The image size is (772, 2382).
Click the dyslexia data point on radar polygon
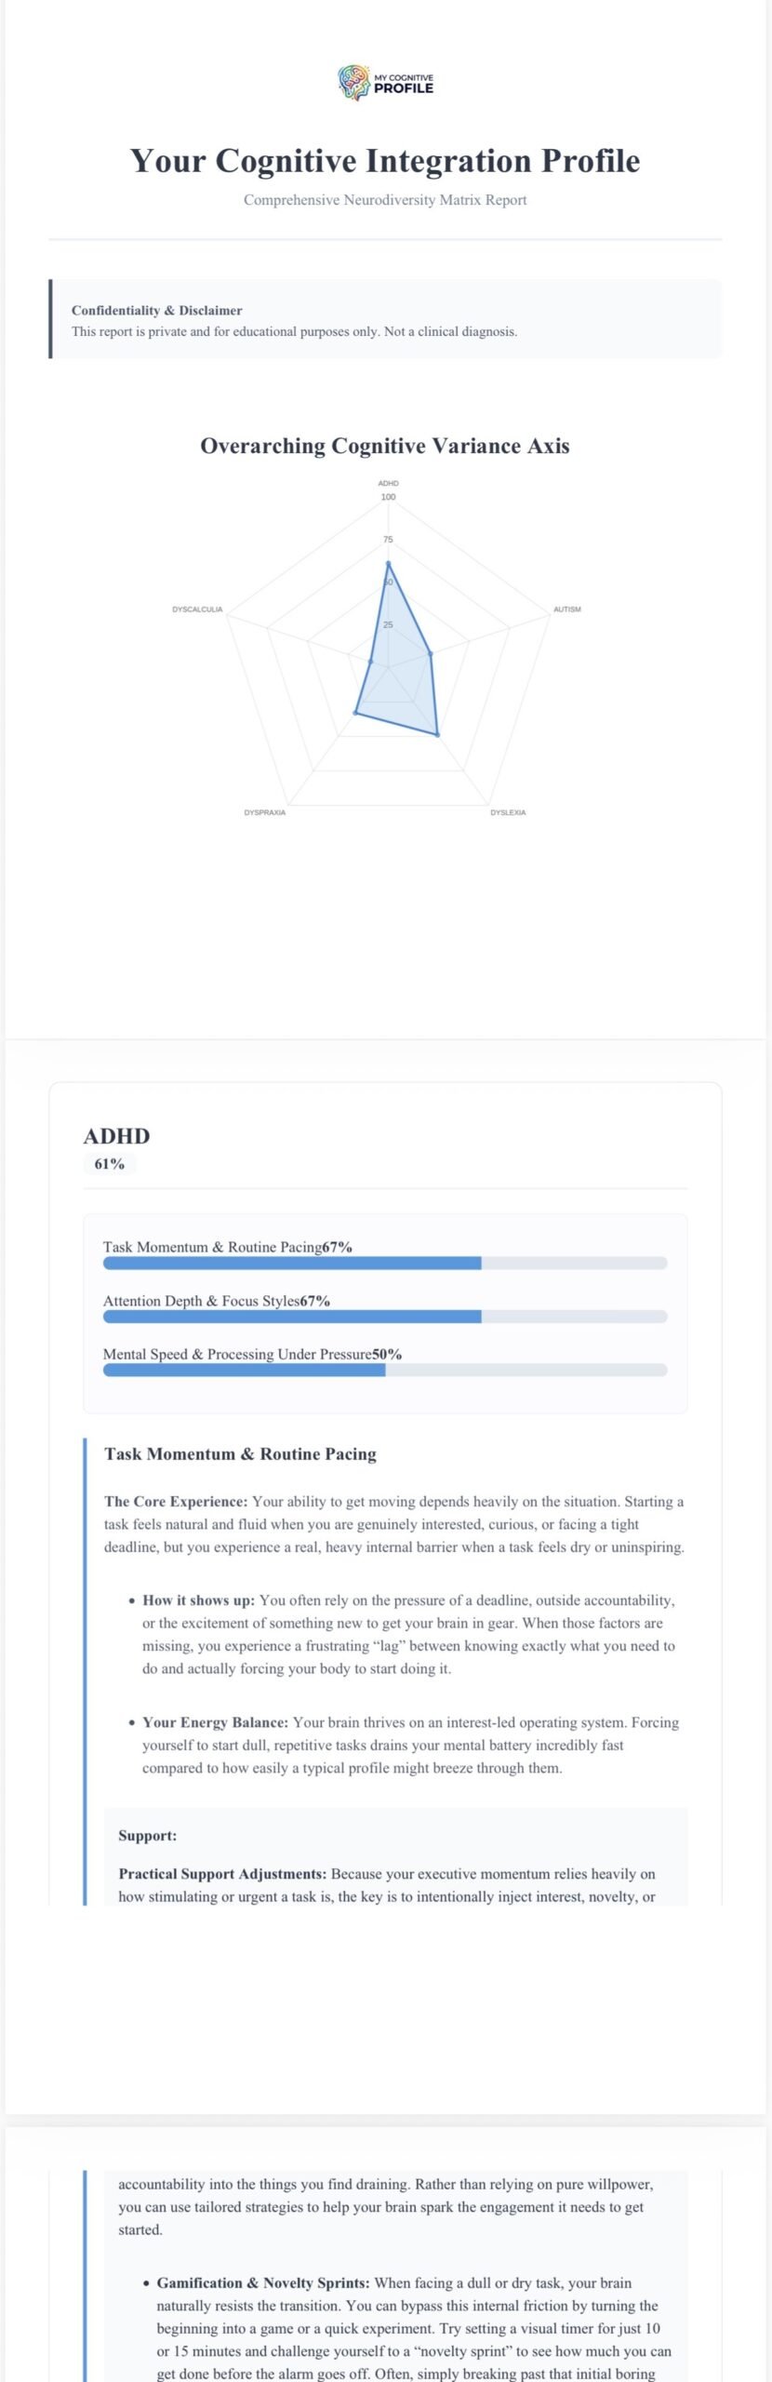click(x=437, y=734)
